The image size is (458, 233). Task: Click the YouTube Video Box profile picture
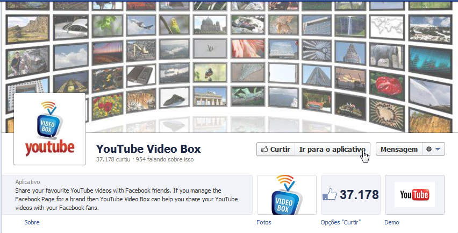pyautogui.click(x=49, y=129)
